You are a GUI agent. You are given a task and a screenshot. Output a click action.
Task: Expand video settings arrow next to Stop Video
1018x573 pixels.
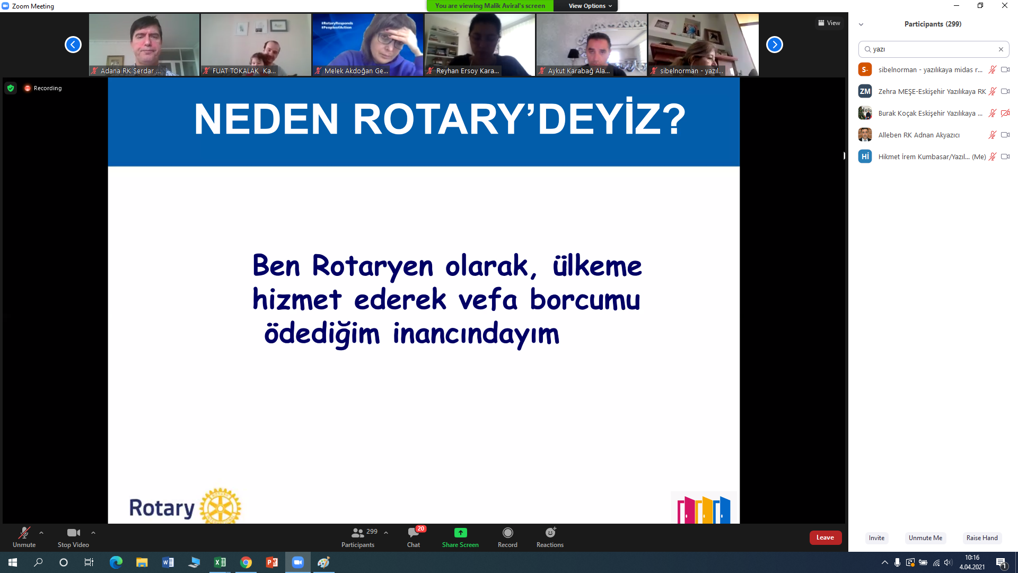[x=93, y=533]
